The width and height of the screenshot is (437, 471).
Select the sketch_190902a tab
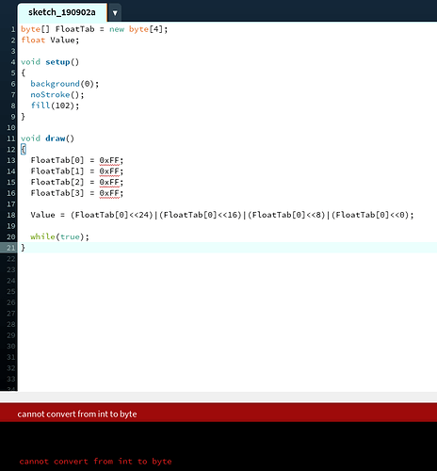click(x=62, y=12)
